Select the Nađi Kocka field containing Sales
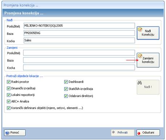 pyautogui.click(x=79, y=40)
